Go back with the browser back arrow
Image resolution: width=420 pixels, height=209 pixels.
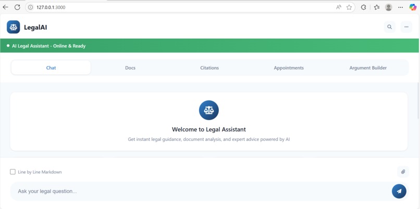coord(5,7)
